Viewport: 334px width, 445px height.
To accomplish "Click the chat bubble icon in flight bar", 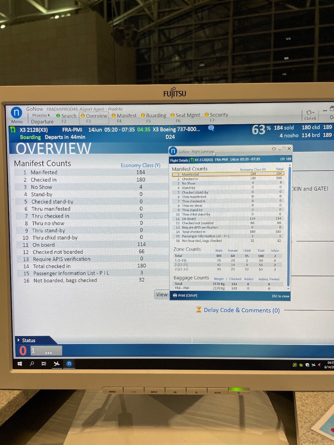I will click(x=211, y=128).
